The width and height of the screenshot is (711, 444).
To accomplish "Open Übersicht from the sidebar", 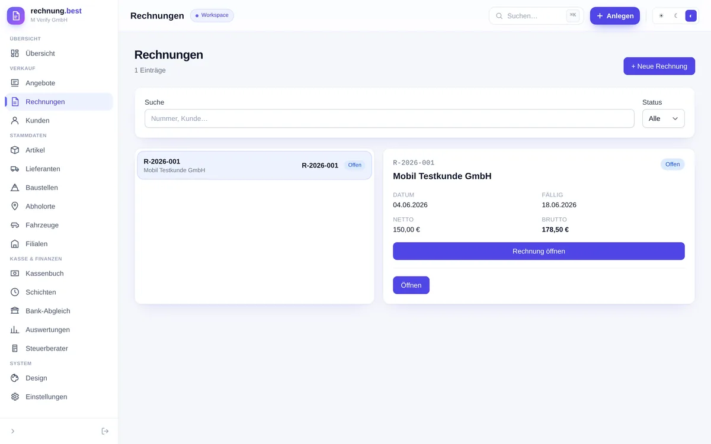I will [x=59, y=53].
